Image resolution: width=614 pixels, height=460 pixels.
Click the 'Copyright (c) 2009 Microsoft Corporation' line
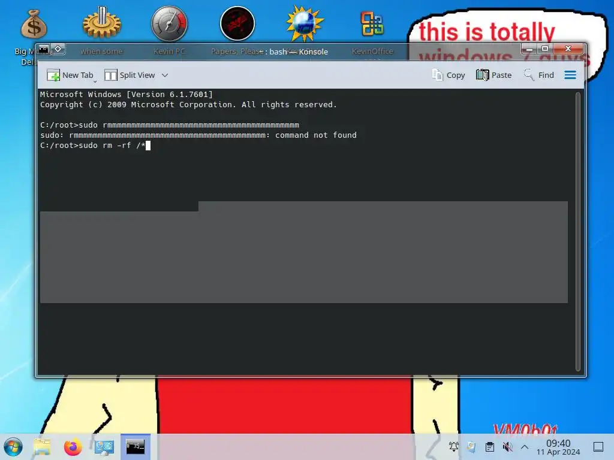click(x=188, y=104)
